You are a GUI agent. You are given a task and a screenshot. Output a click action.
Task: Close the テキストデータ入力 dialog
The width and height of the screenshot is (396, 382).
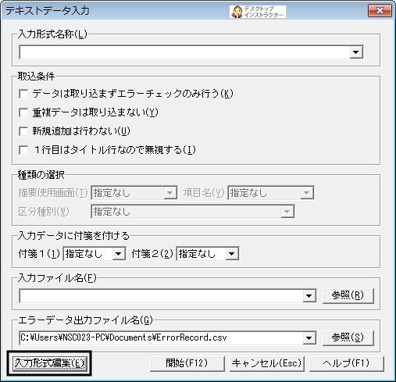[380, 11]
